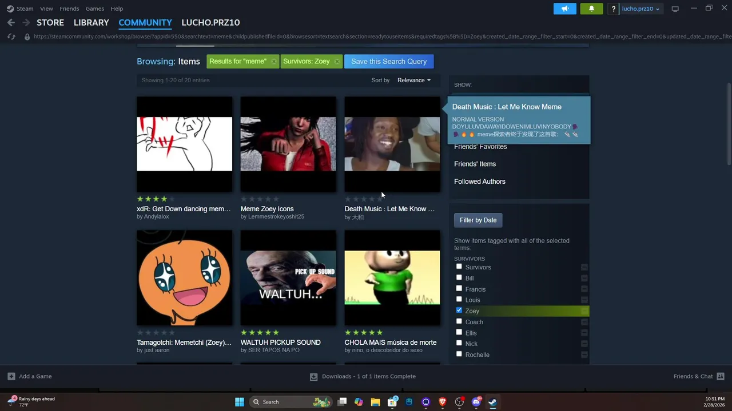732x411 pixels.
Task: Open author link 'by Andylalox'
Action: 153,217
